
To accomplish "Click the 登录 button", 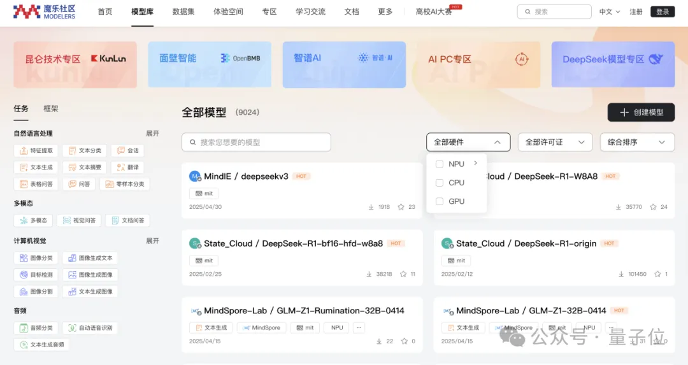I will (x=663, y=11).
